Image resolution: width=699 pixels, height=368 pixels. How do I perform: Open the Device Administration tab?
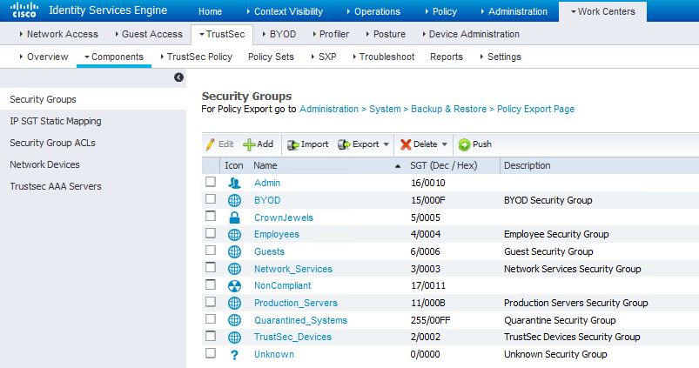click(x=471, y=34)
